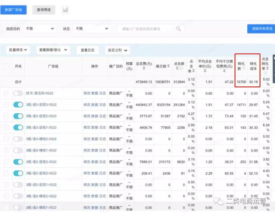Click the 广告组 column header

[x=53, y=66]
